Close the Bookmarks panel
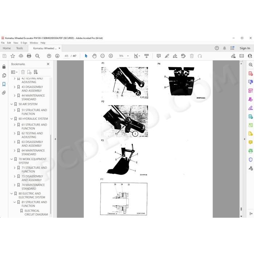Screen dimensions: 254x254 48,64
